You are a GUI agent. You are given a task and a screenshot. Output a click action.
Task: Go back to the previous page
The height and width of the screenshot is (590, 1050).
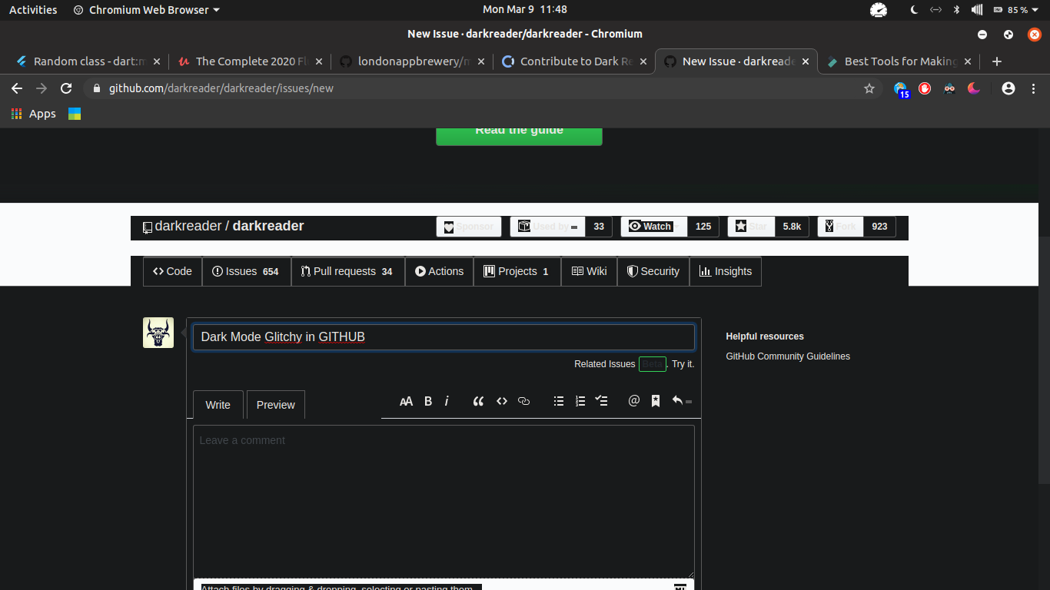[17, 88]
